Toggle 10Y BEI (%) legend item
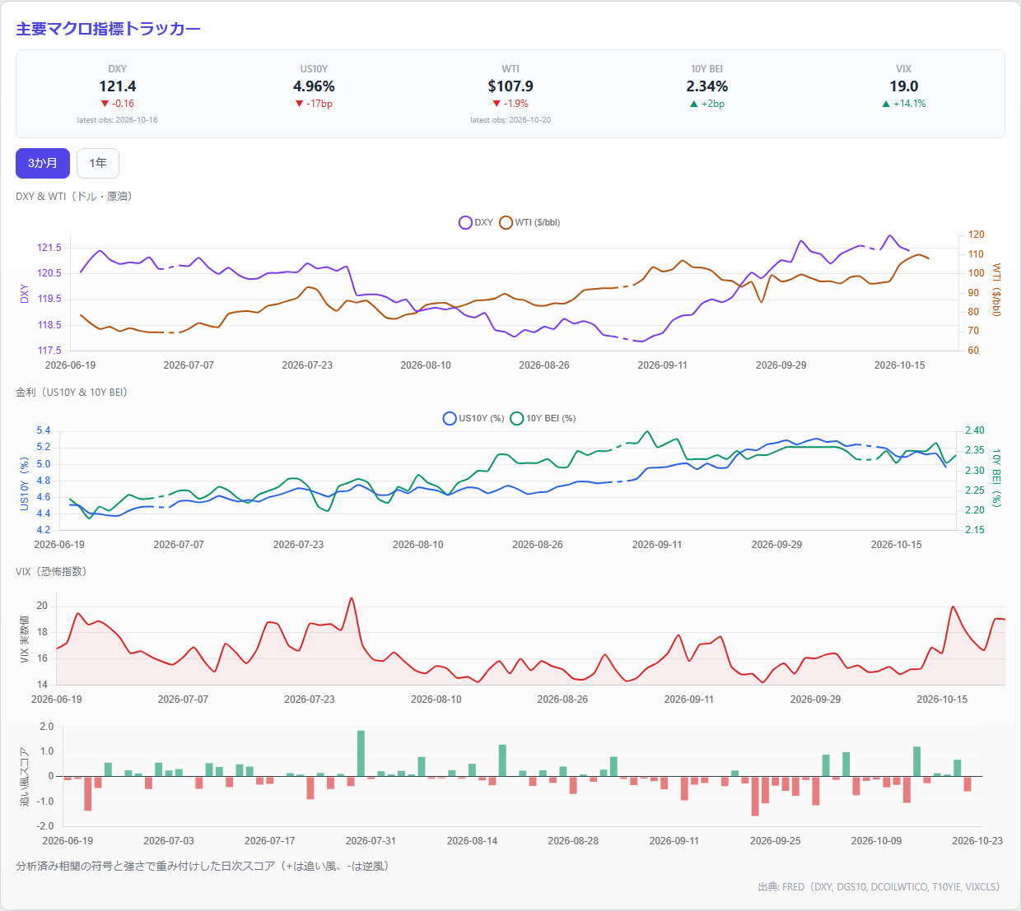 pyautogui.click(x=543, y=418)
